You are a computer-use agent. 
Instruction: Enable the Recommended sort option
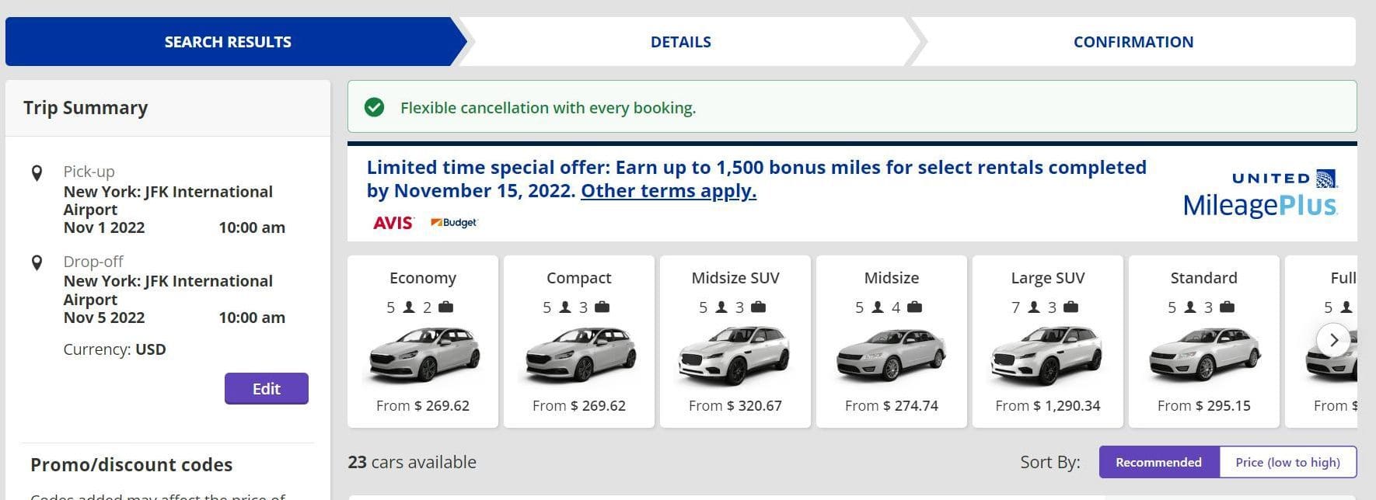tap(1158, 461)
